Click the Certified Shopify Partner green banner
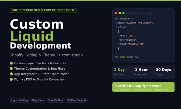181x109 pixels. [143, 87]
